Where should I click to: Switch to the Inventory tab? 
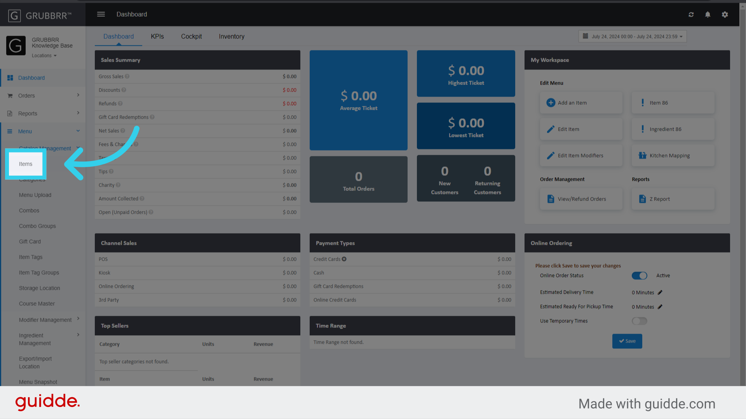pos(232,36)
